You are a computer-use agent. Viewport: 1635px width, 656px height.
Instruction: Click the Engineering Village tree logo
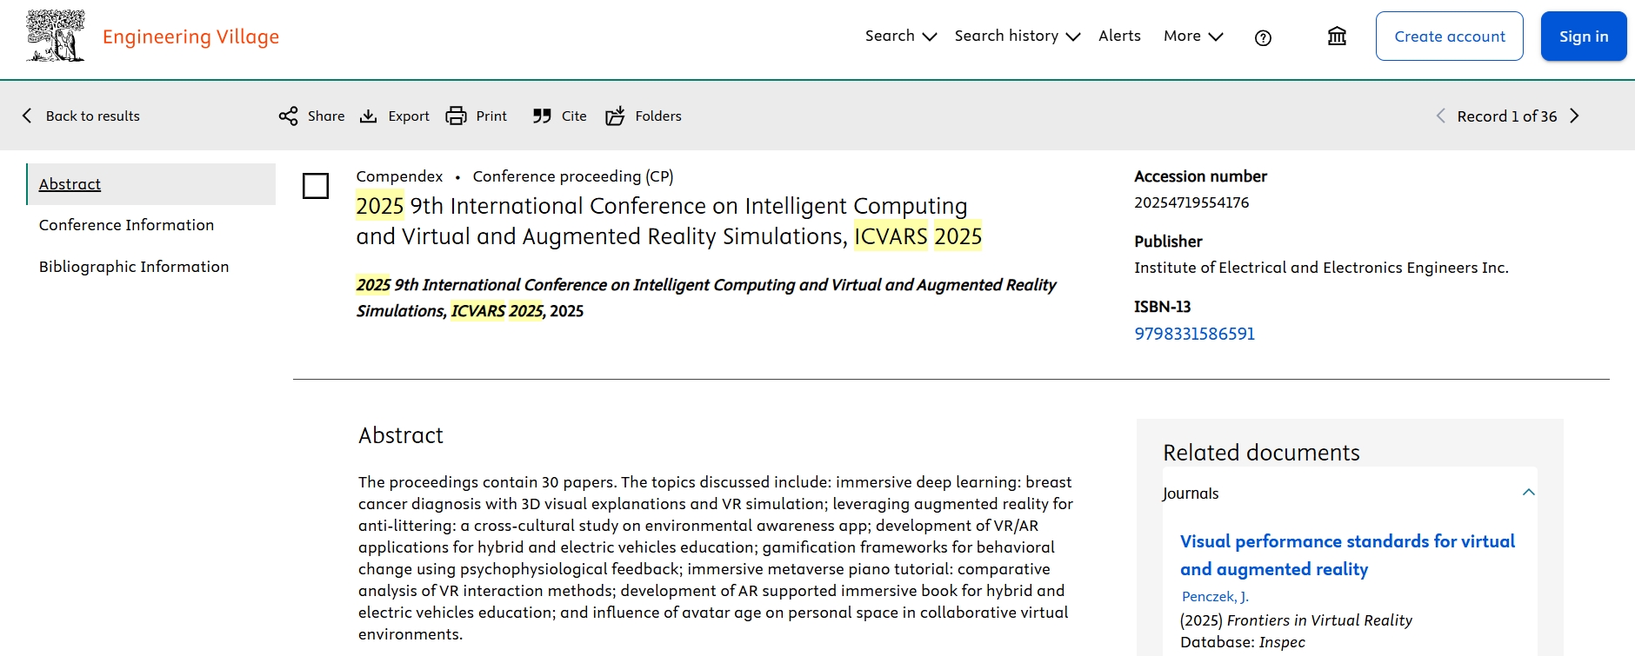[56, 36]
